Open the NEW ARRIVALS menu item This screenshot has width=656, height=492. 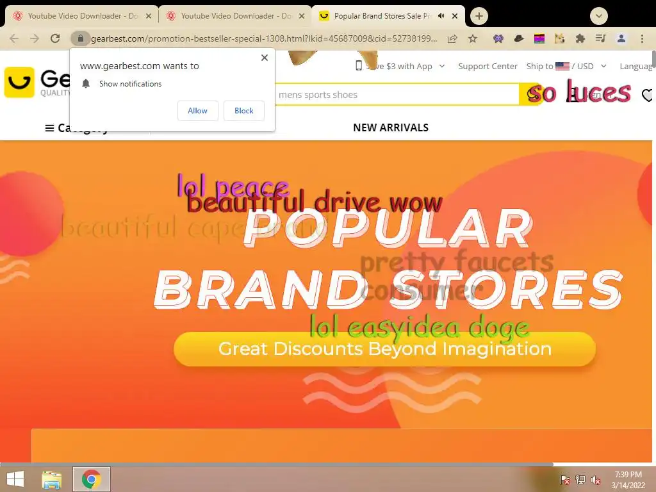391,127
